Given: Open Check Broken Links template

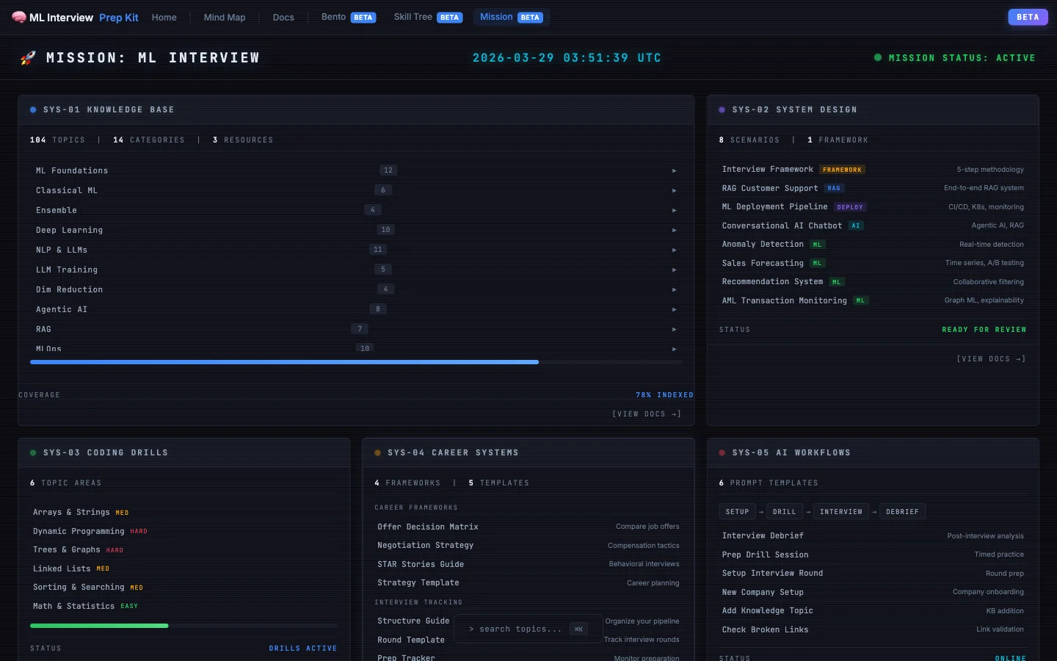Looking at the screenshot, I should [x=873, y=629].
